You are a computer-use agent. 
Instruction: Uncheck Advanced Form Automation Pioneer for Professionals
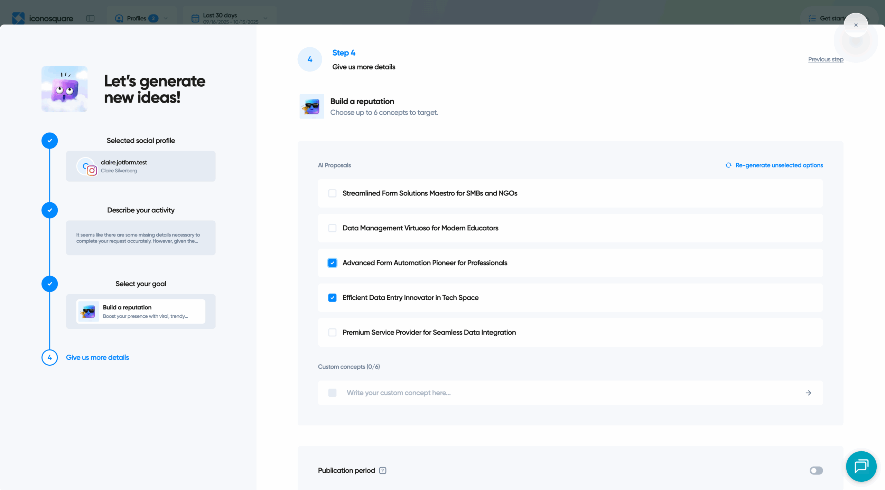pos(332,262)
